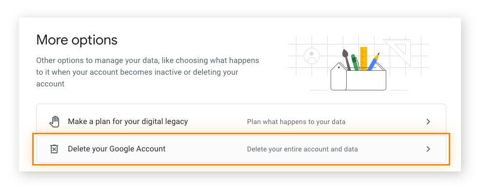Click the green marker in the toolbox
Image resolution: width=480 pixels, height=189 pixels.
355,63
